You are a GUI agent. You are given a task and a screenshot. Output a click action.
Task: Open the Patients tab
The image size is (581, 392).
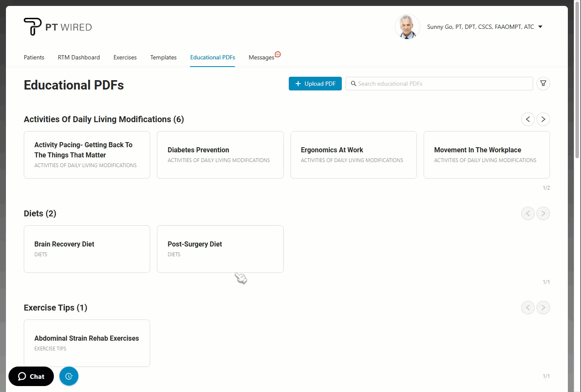click(34, 57)
